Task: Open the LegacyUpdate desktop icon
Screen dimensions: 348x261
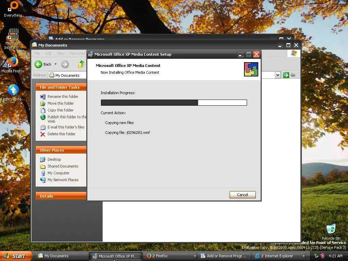Action: [x=13, y=93]
